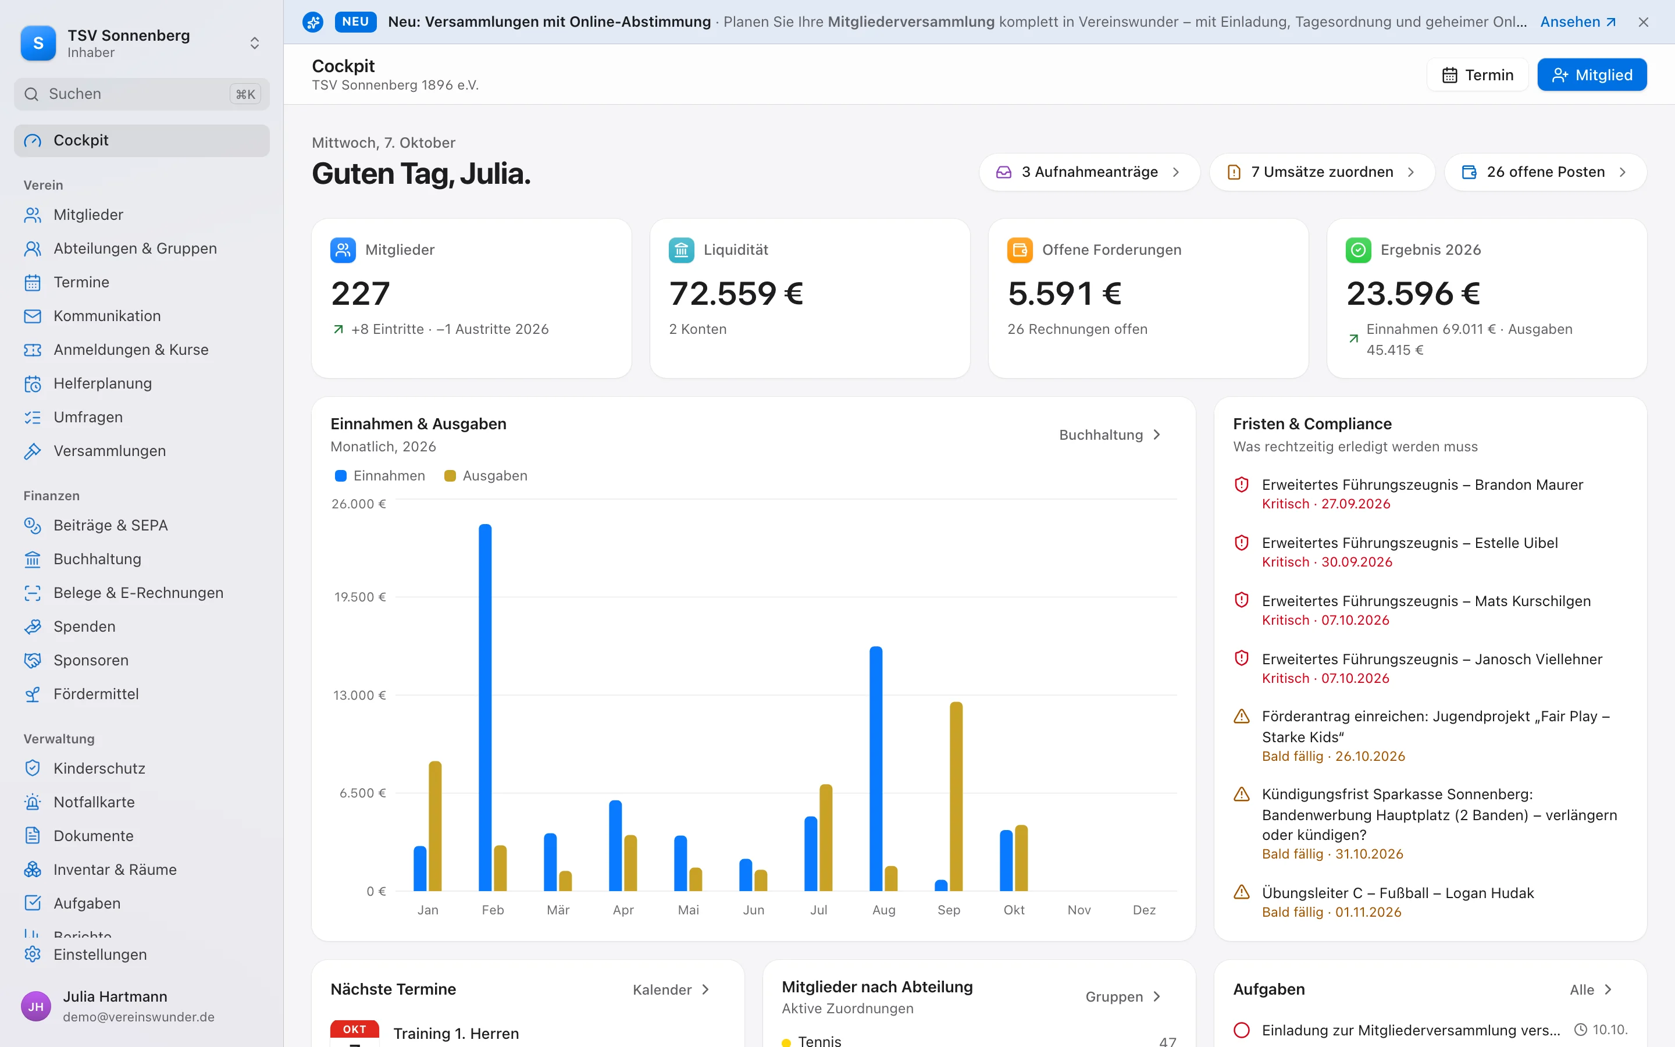Expand the TSV Sonnenberg organization switcher

click(x=141, y=43)
